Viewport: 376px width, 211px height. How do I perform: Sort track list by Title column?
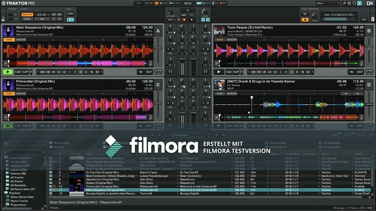(89, 154)
